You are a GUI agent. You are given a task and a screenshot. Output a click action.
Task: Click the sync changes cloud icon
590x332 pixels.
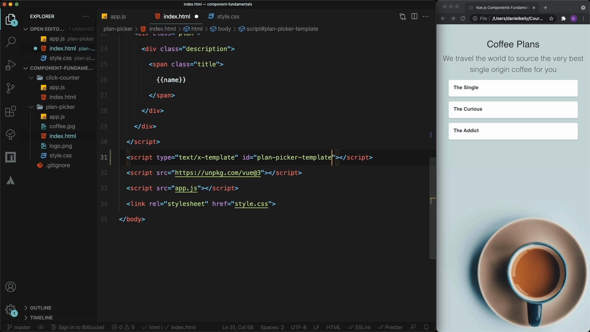pyautogui.click(x=41, y=327)
